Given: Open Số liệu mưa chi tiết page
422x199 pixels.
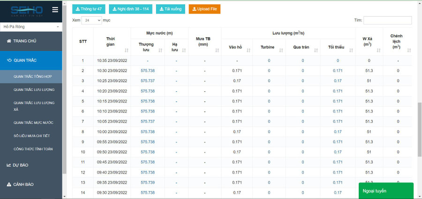Looking at the screenshot, I should pyautogui.click(x=33, y=136).
